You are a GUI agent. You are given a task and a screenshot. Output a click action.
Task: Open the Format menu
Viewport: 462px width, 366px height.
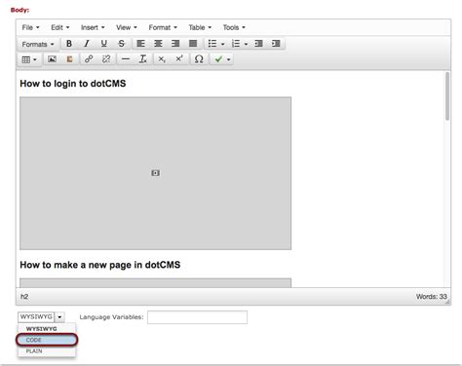(x=163, y=27)
